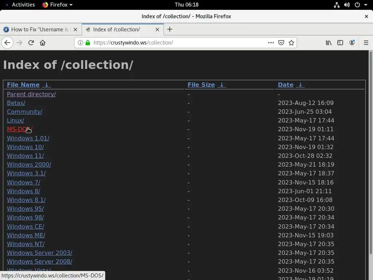Click the date '2023-Nov-19 01:32'

point(306,147)
